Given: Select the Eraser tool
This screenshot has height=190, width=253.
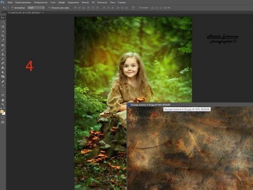Looking at the screenshot, I should pyautogui.click(x=3, y=63).
